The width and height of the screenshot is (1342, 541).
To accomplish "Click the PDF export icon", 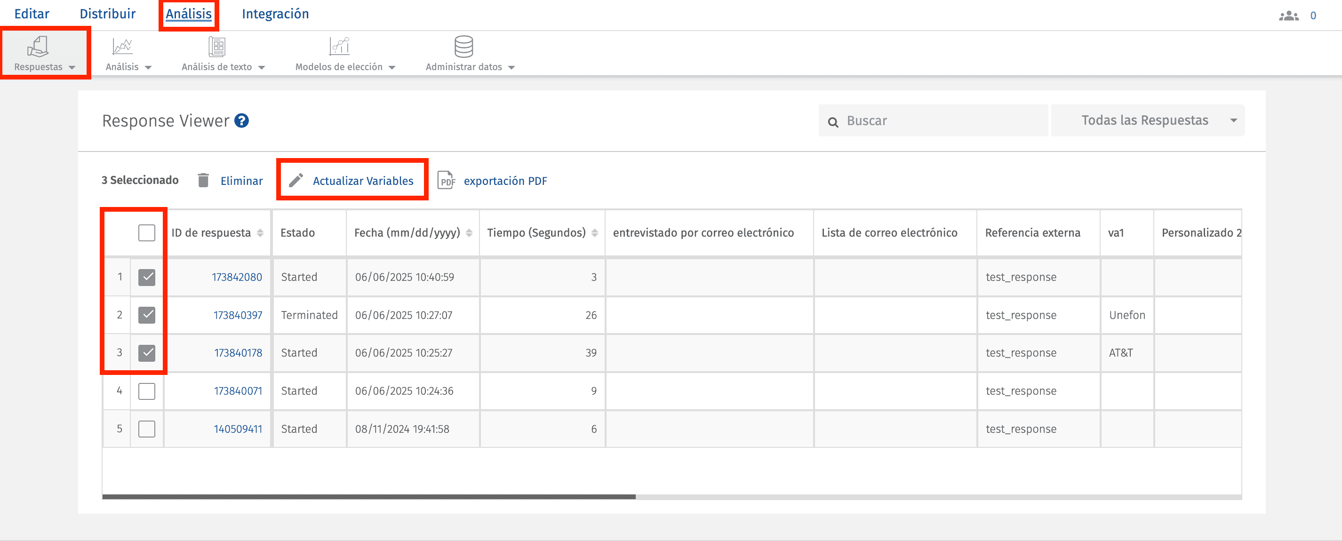I will (446, 181).
